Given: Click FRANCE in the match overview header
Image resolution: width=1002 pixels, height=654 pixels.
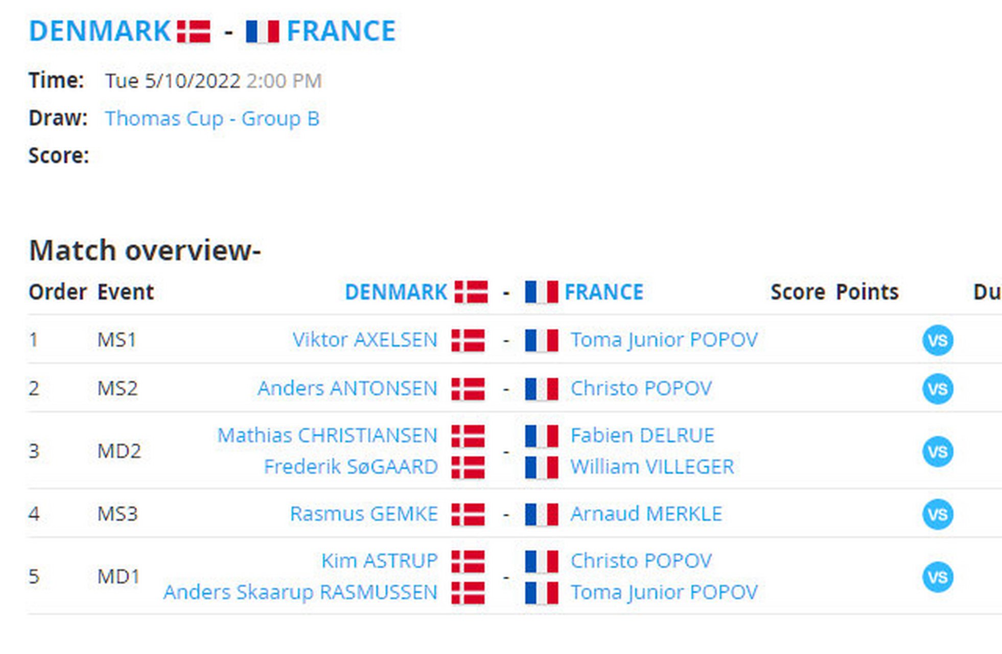Looking at the screenshot, I should coord(603,292).
